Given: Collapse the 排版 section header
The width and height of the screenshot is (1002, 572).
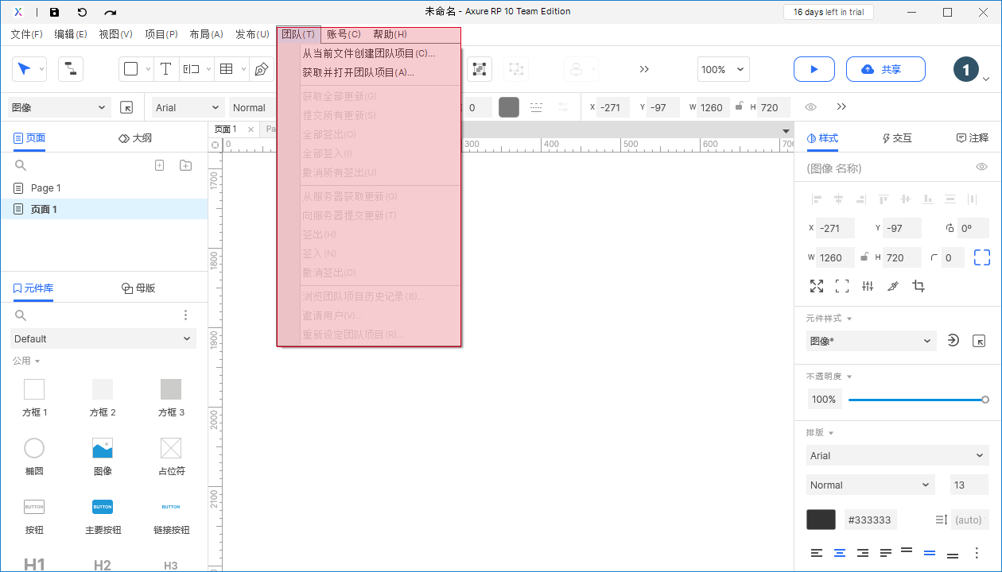Looking at the screenshot, I should click(820, 433).
